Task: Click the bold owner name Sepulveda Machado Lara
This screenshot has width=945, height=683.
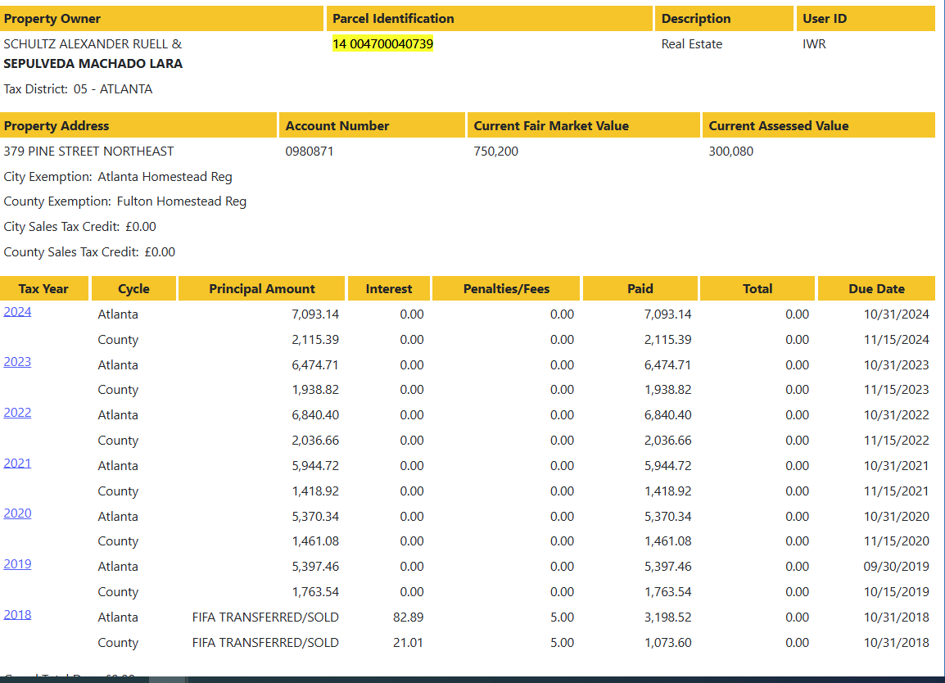Action: (x=93, y=64)
